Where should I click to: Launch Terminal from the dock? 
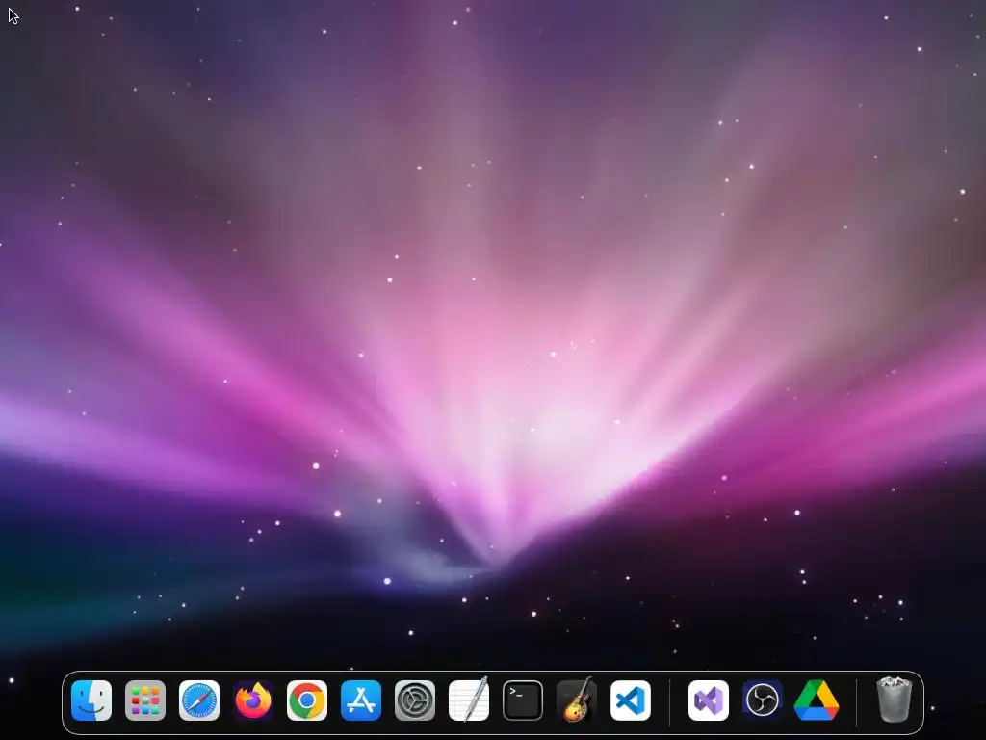(523, 700)
